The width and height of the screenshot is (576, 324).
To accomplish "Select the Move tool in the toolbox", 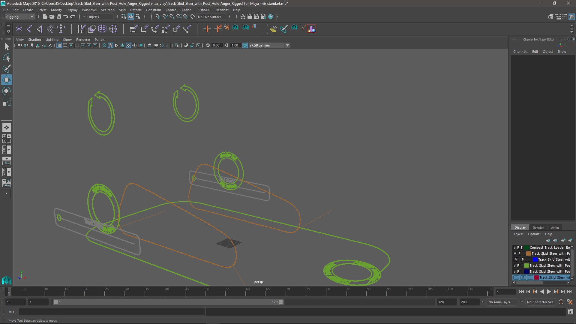I will (x=7, y=80).
